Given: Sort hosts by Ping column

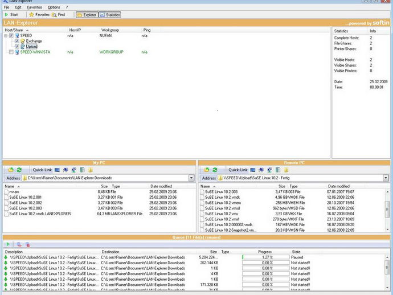Looking at the screenshot, I should tap(147, 30).
